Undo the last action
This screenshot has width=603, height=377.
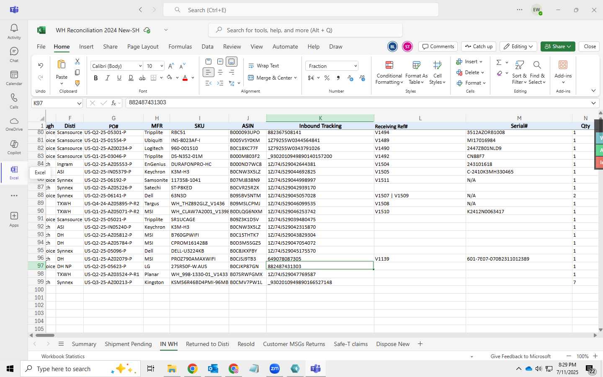41,66
